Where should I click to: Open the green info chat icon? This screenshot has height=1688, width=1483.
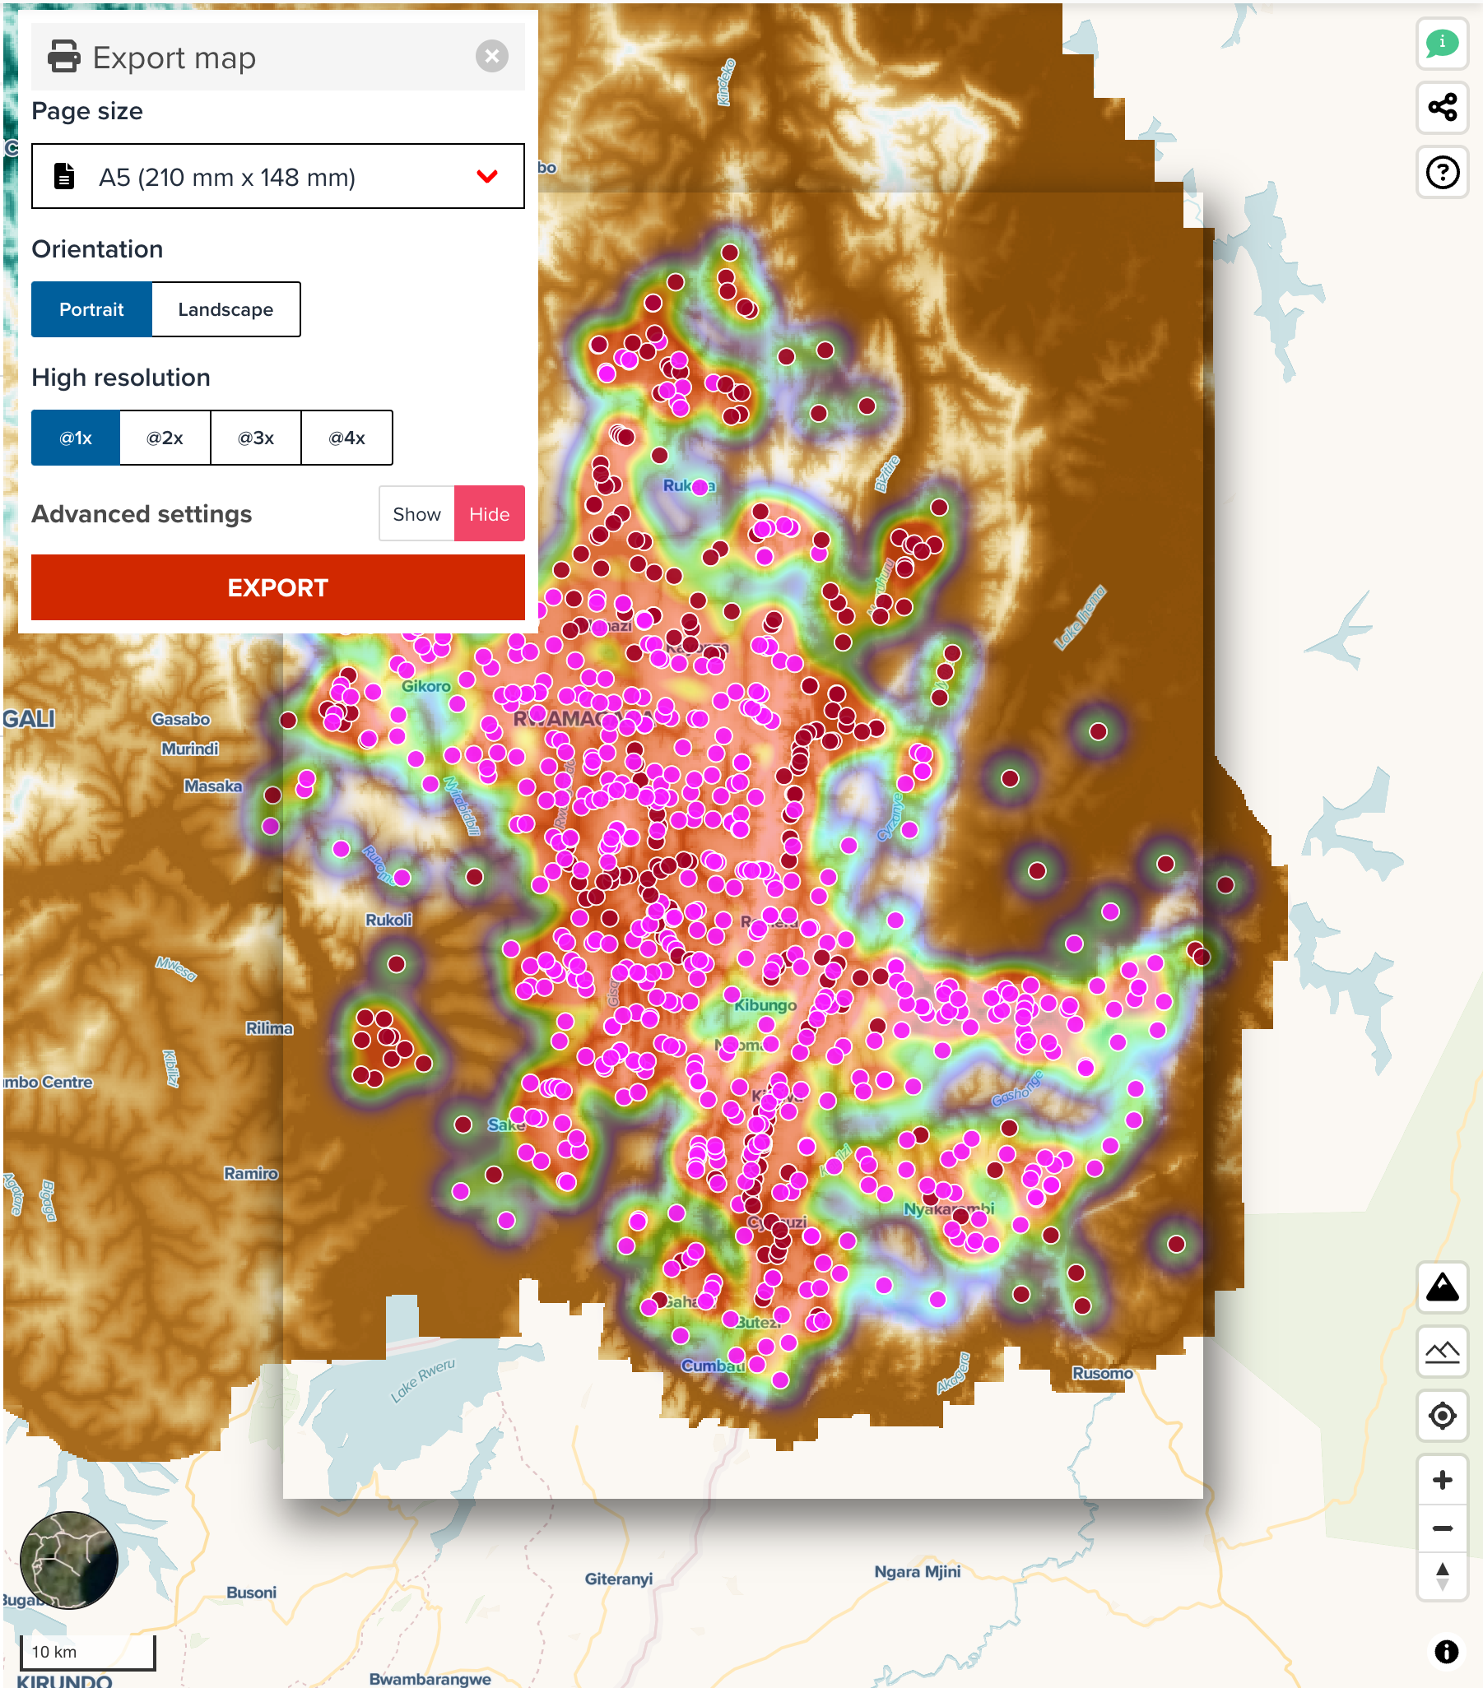tap(1442, 44)
